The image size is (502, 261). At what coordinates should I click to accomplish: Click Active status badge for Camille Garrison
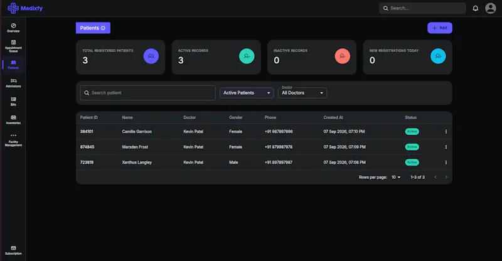pyautogui.click(x=412, y=132)
